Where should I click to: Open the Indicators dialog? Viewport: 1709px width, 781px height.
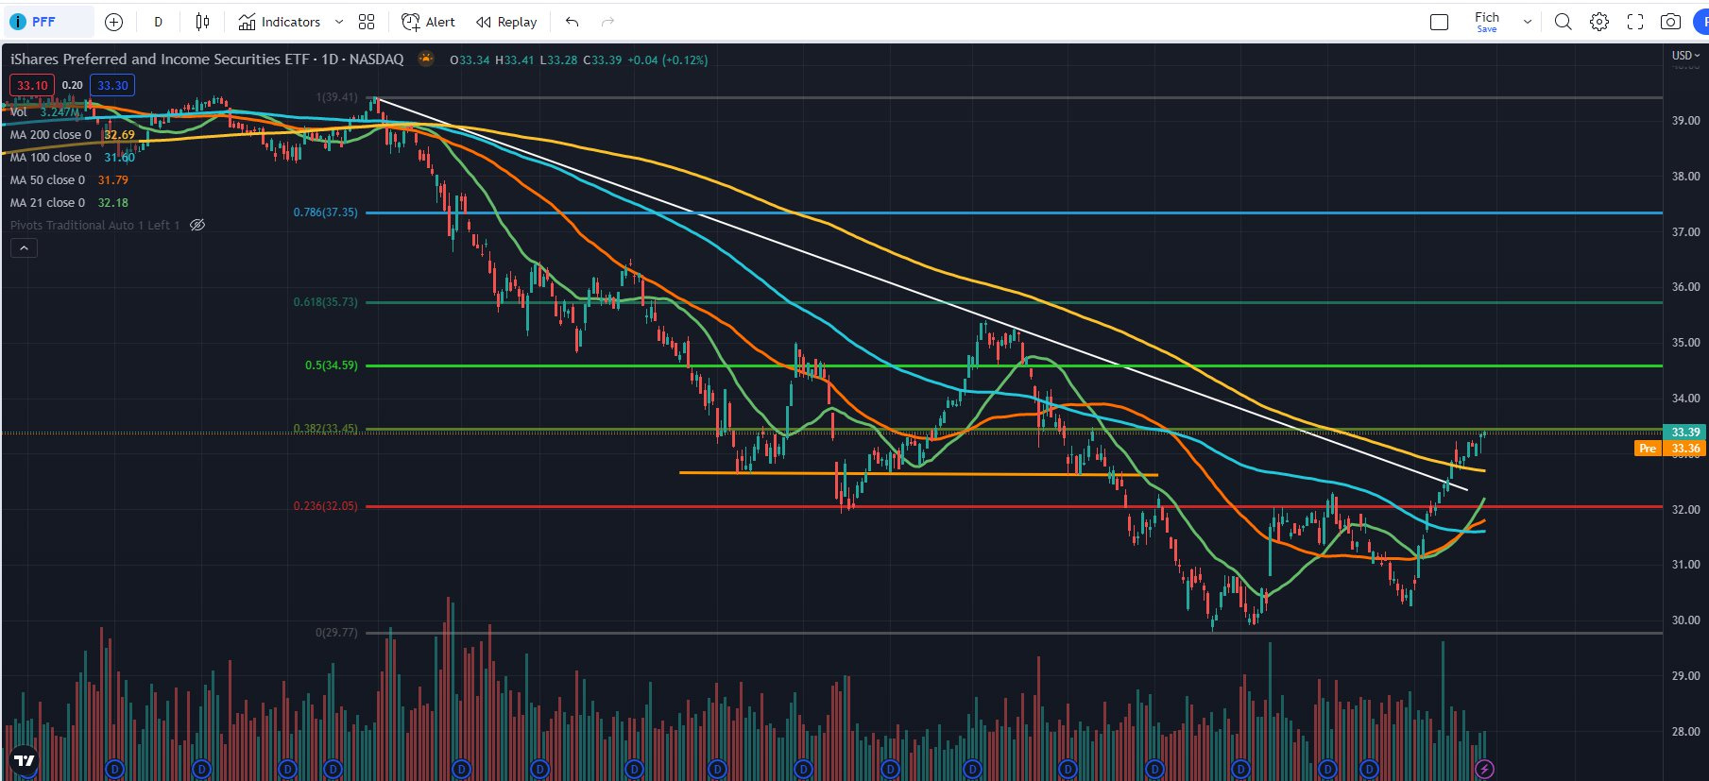(280, 22)
